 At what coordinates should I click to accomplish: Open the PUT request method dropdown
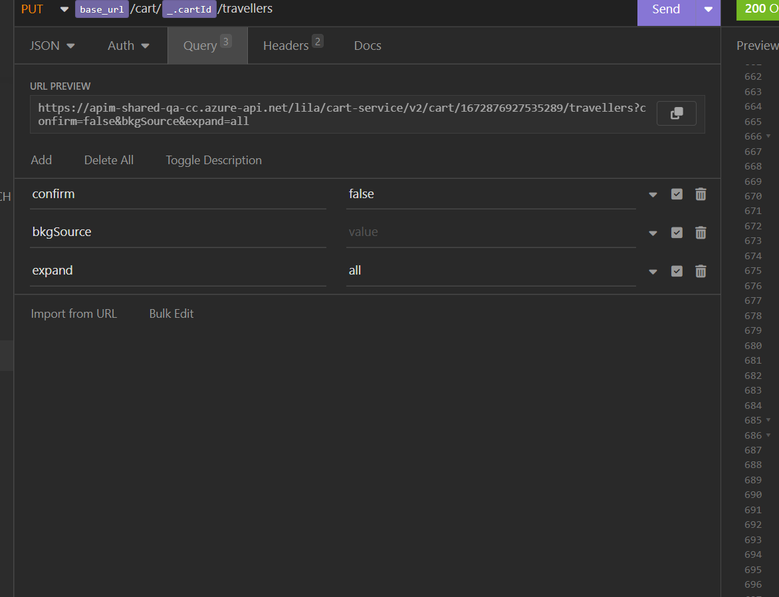tap(63, 10)
